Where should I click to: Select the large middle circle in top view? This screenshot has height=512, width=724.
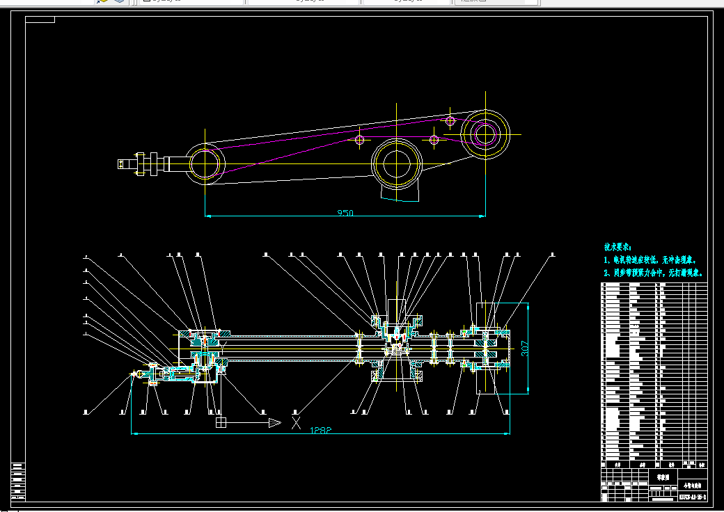click(x=397, y=163)
